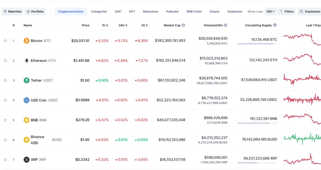Sort by the # rank column header
Viewport: 321px width, 170px height.
pos(14,25)
